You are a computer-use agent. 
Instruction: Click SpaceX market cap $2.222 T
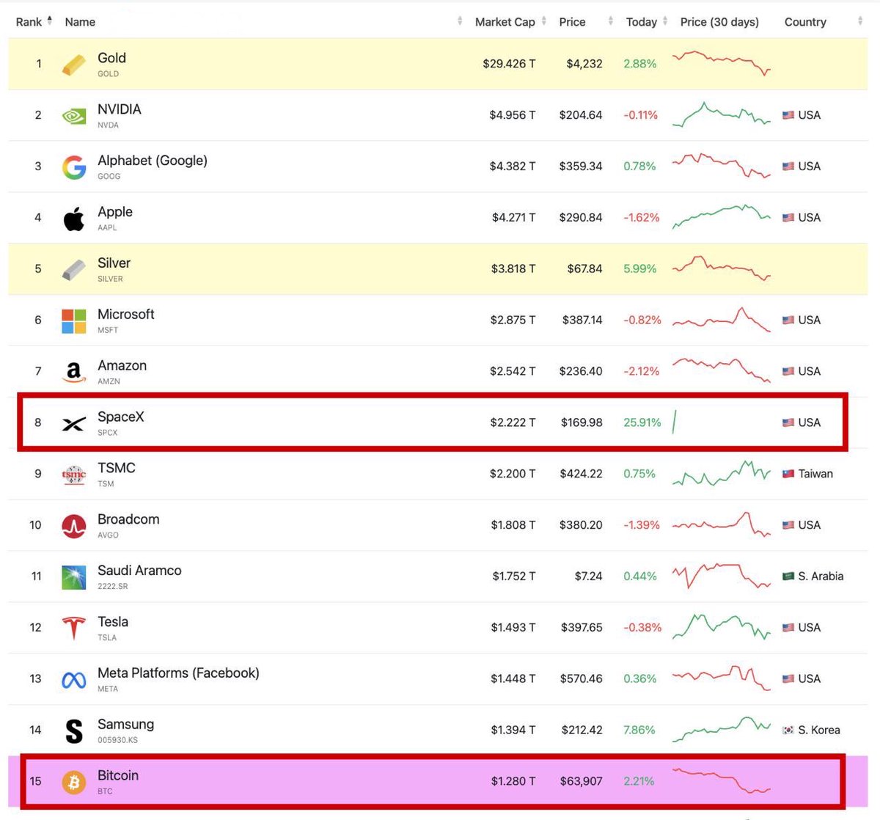(513, 422)
